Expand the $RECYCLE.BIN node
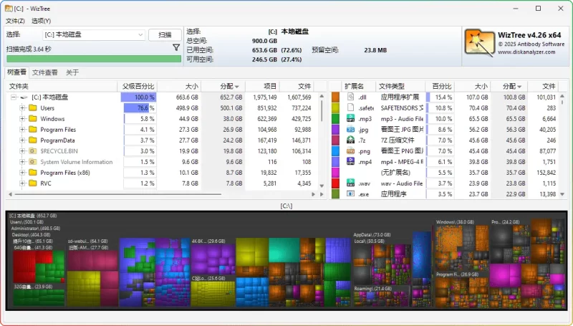The height and width of the screenshot is (326, 573). [x=22, y=151]
